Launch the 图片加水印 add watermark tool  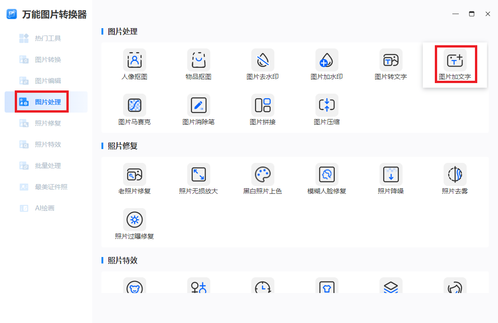(x=327, y=65)
